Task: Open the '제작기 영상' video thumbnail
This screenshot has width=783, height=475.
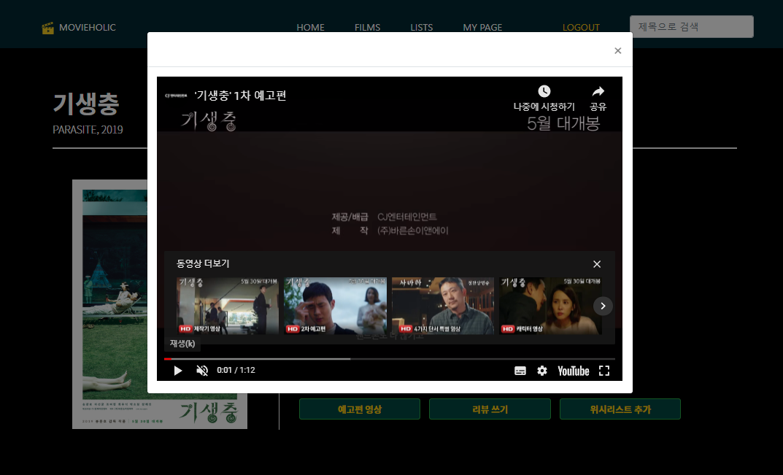Action: click(x=228, y=306)
